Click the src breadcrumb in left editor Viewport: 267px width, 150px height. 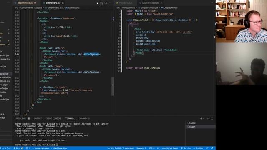click(x=16, y=8)
